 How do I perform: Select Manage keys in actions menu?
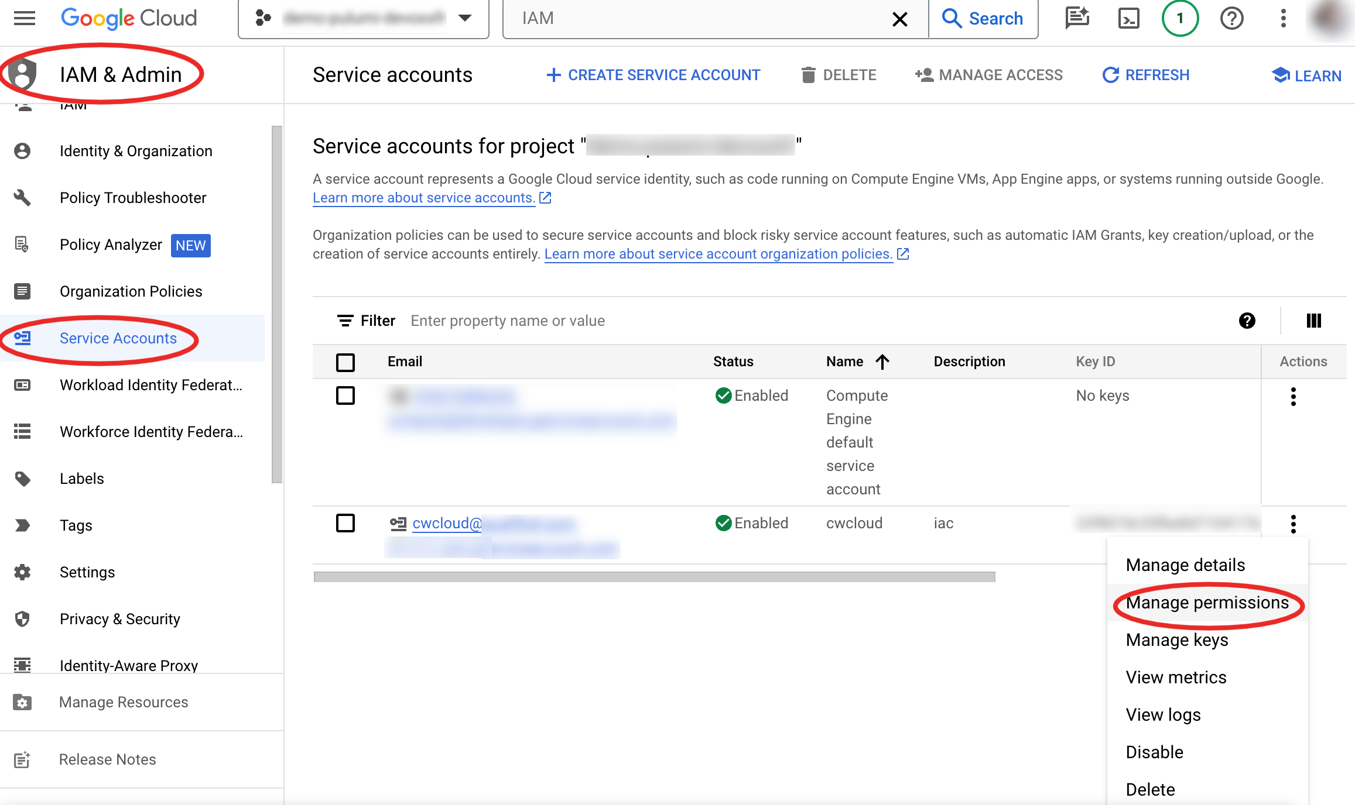(x=1176, y=640)
